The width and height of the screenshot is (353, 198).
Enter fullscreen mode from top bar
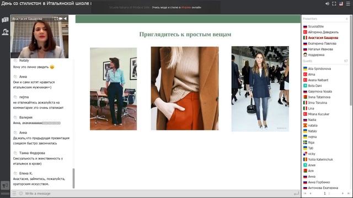334,4
